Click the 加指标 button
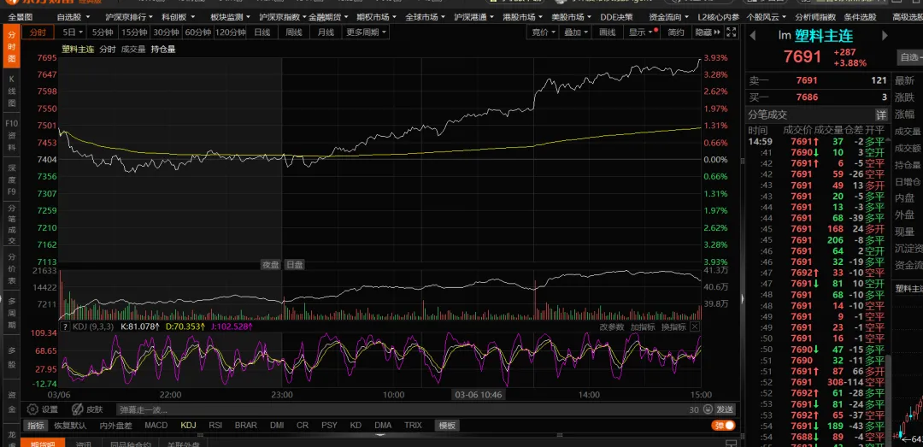The image size is (923, 447). tap(643, 326)
